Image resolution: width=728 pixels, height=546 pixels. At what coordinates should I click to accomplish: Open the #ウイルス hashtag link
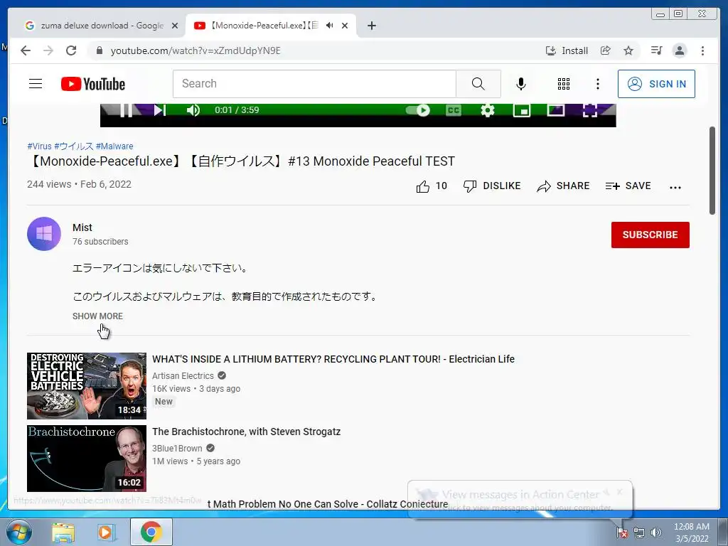tap(74, 146)
